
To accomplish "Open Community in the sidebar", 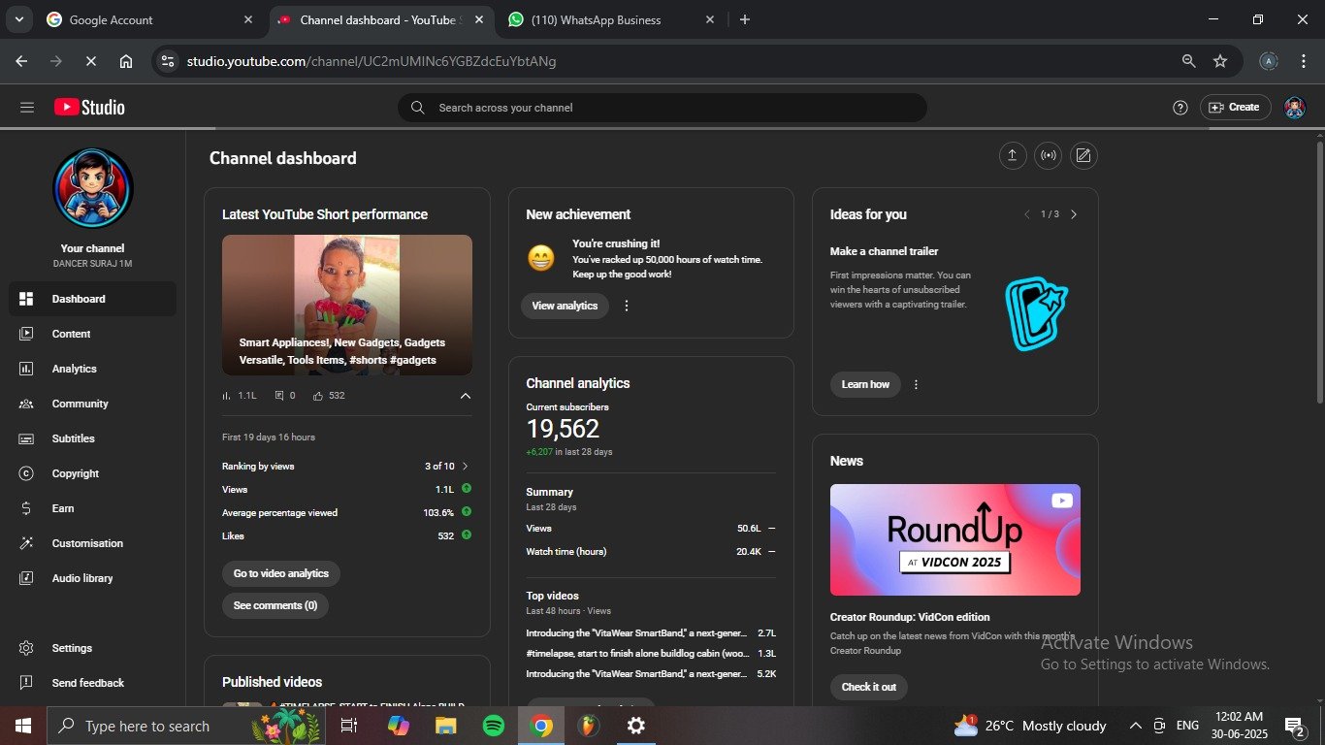I will [x=92, y=404].
